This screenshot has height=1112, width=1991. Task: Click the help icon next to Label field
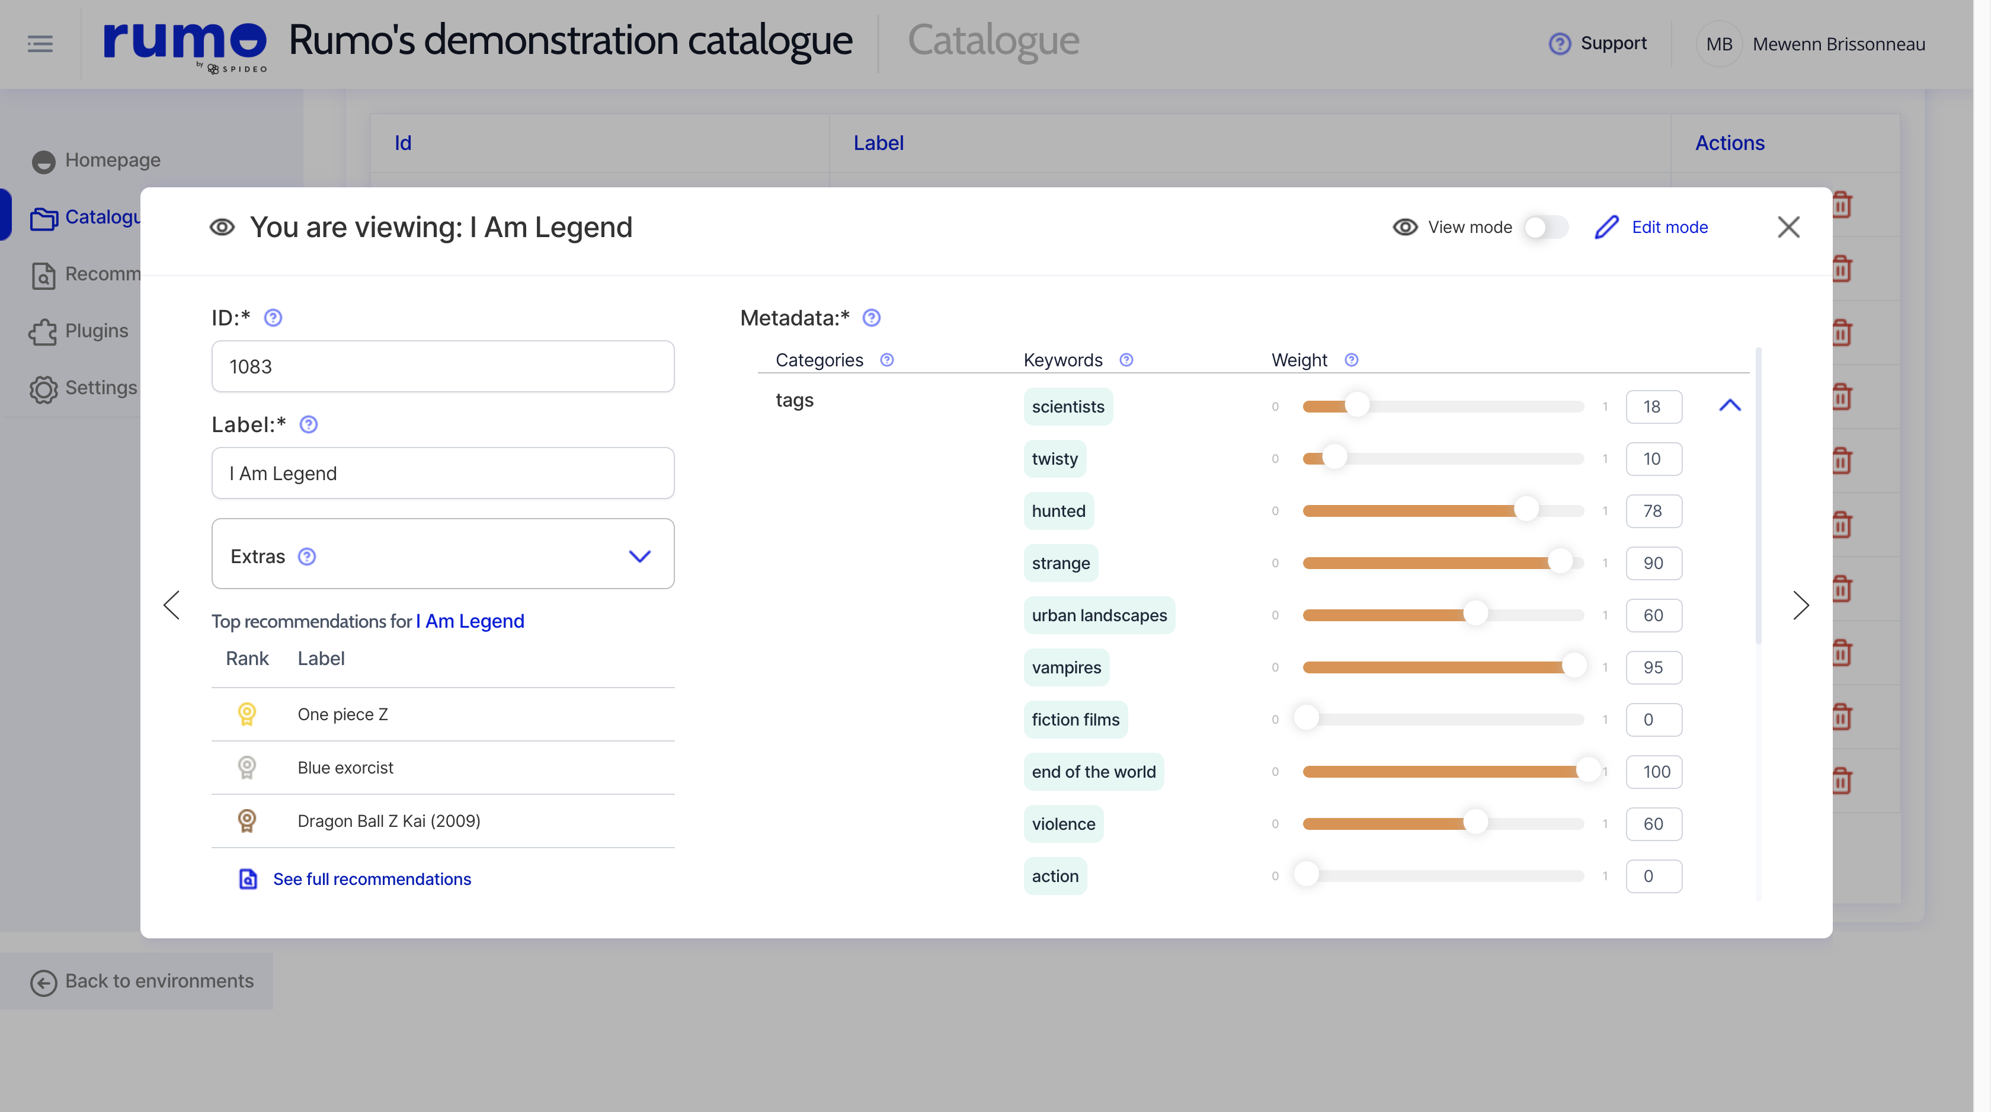click(x=308, y=424)
